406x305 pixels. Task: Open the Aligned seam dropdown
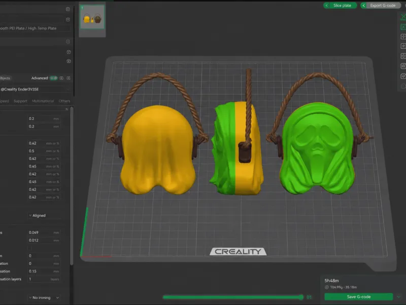tap(44, 216)
